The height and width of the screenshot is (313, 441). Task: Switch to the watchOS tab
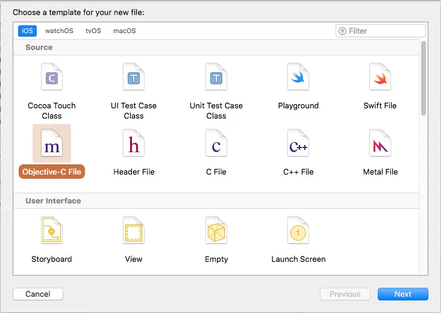(59, 31)
